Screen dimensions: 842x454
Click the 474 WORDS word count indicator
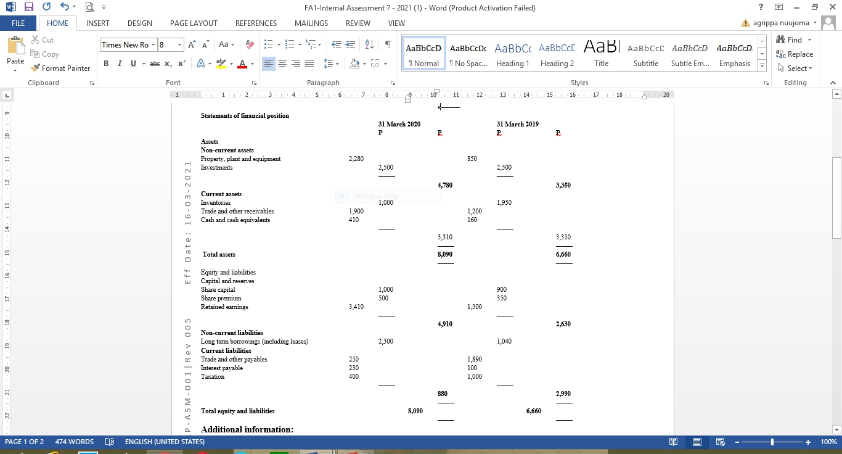[75, 442]
